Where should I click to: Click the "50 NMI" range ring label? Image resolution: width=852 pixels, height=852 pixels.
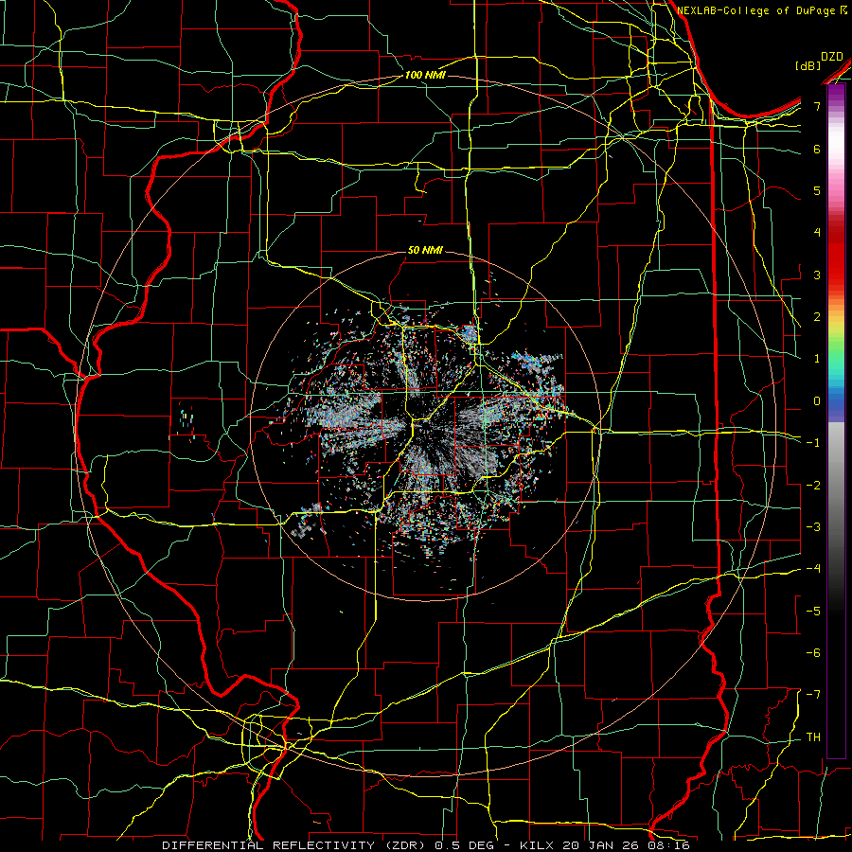coord(425,250)
